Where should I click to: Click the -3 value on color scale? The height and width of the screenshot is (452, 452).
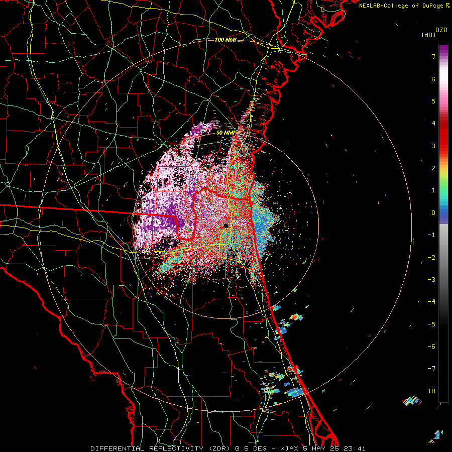click(431, 280)
